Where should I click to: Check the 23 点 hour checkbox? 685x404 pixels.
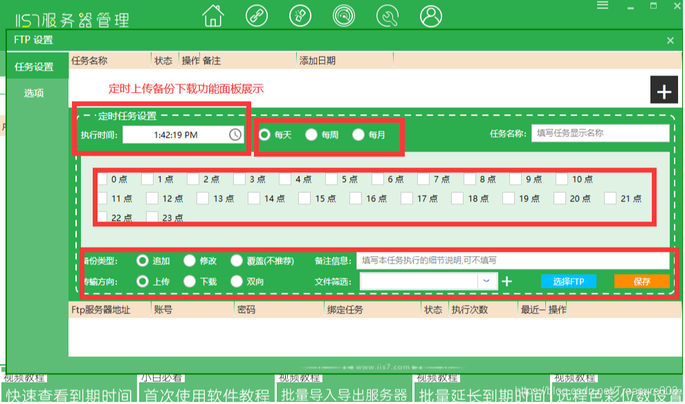click(x=152, y=217)
